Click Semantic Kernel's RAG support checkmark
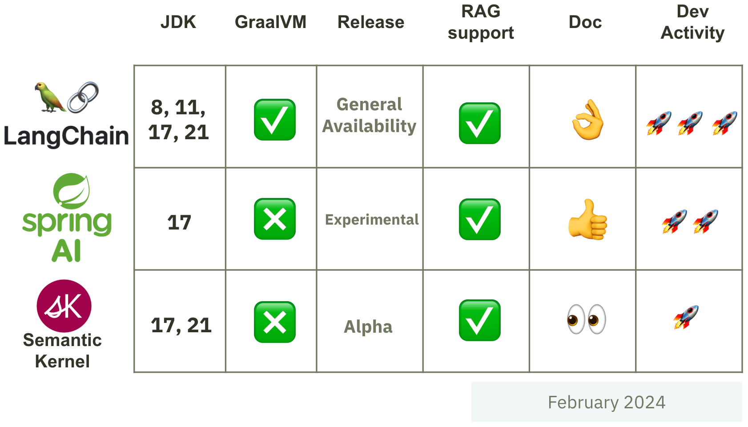The height and width of the screenshot is (427, 748). coord(480,320)
